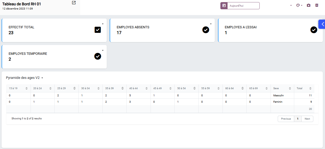Click the Previous pagination button

(x=286, y=119)
